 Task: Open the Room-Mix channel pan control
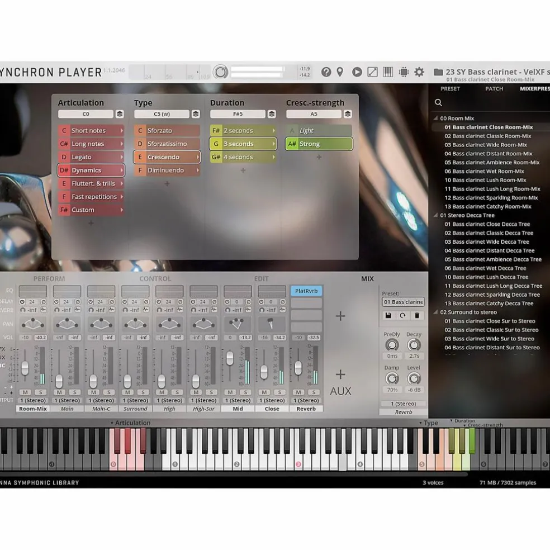[33, 324]
